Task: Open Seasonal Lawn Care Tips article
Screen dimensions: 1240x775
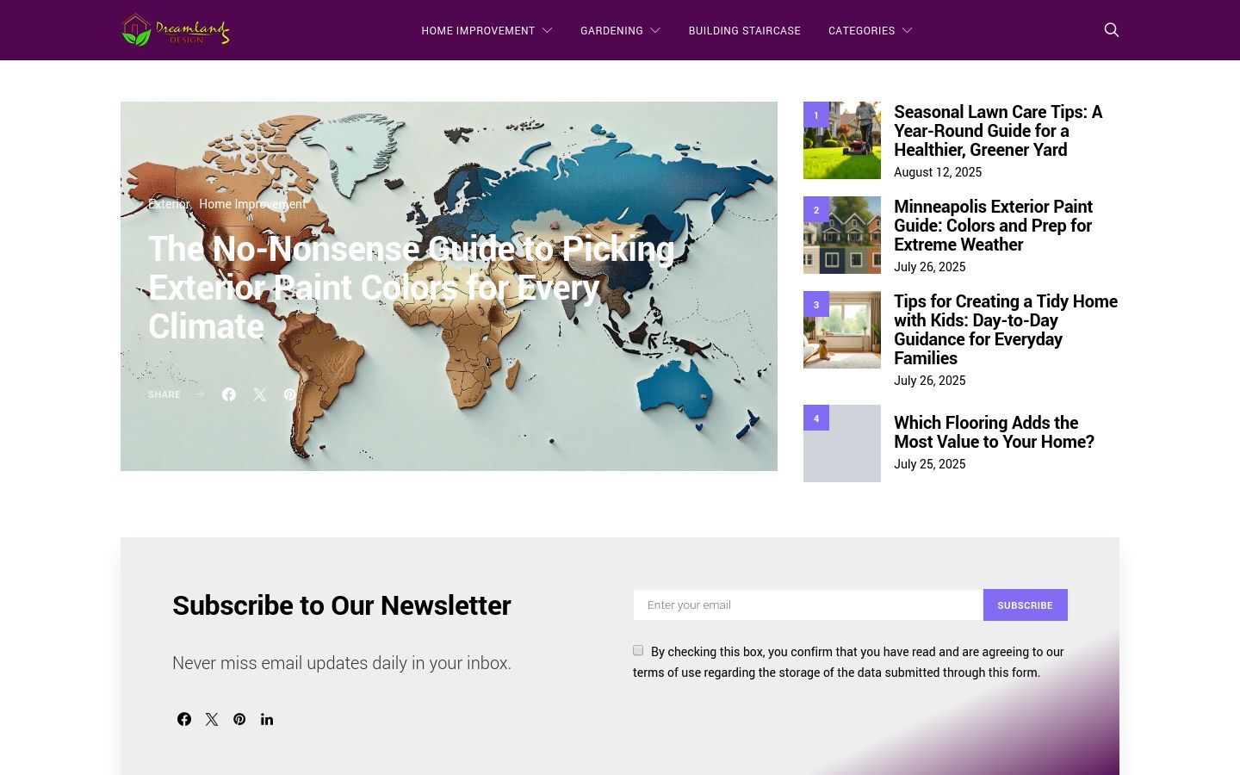Action: click(998, 131)
